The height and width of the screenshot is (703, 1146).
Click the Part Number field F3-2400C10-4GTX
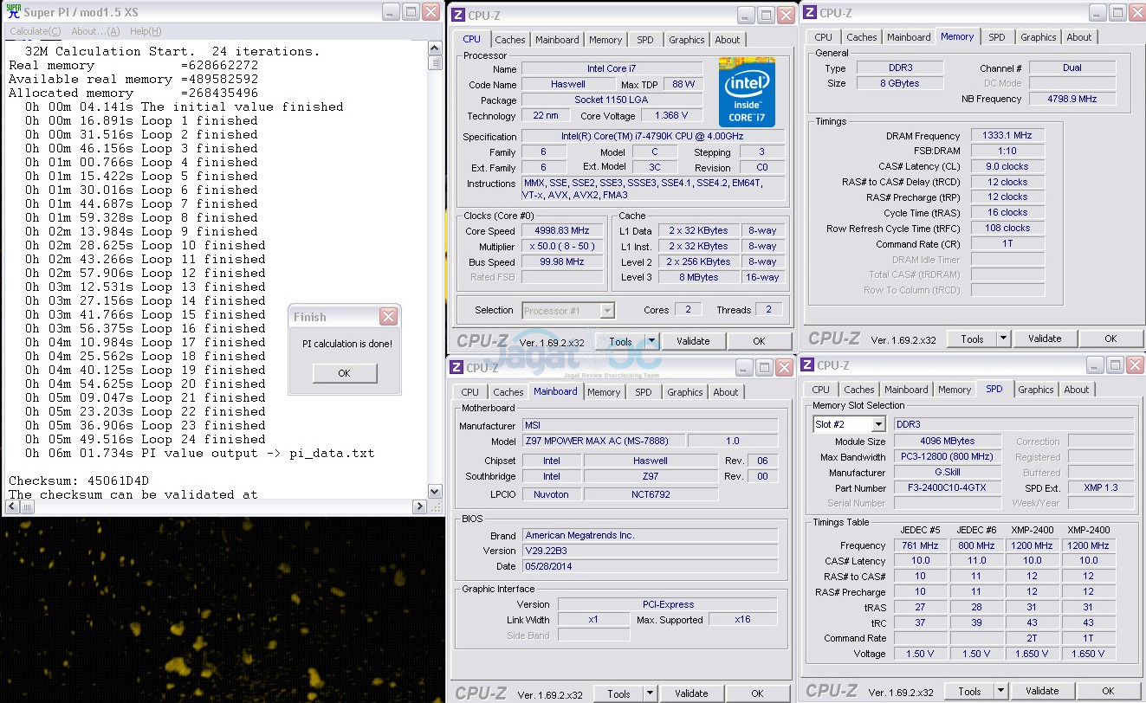coord(946,488)
